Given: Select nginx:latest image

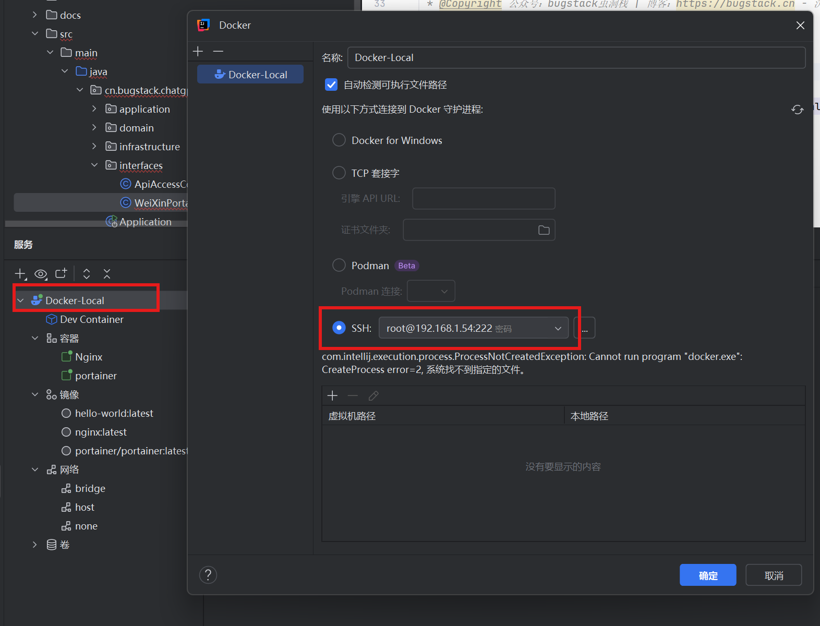Looking at the screenshot, I should tap(101, 432).
